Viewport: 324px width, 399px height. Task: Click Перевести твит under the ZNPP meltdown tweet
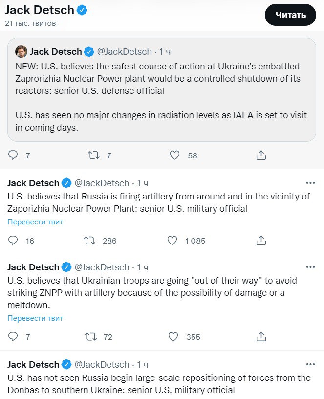pyautogui.click(x=35, y=318)
